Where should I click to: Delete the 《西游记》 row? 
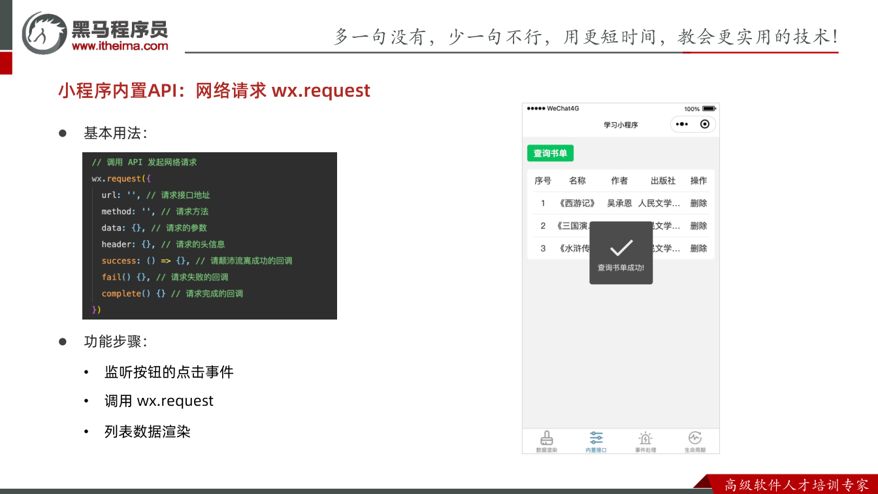[x=698, y=203]
